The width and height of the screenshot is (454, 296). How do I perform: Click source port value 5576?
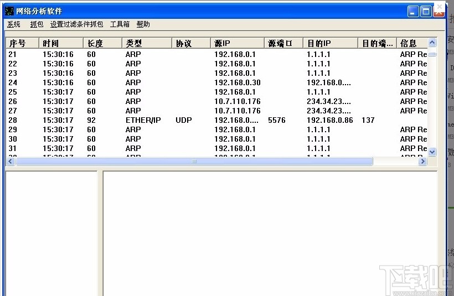(x=276, y=120)
